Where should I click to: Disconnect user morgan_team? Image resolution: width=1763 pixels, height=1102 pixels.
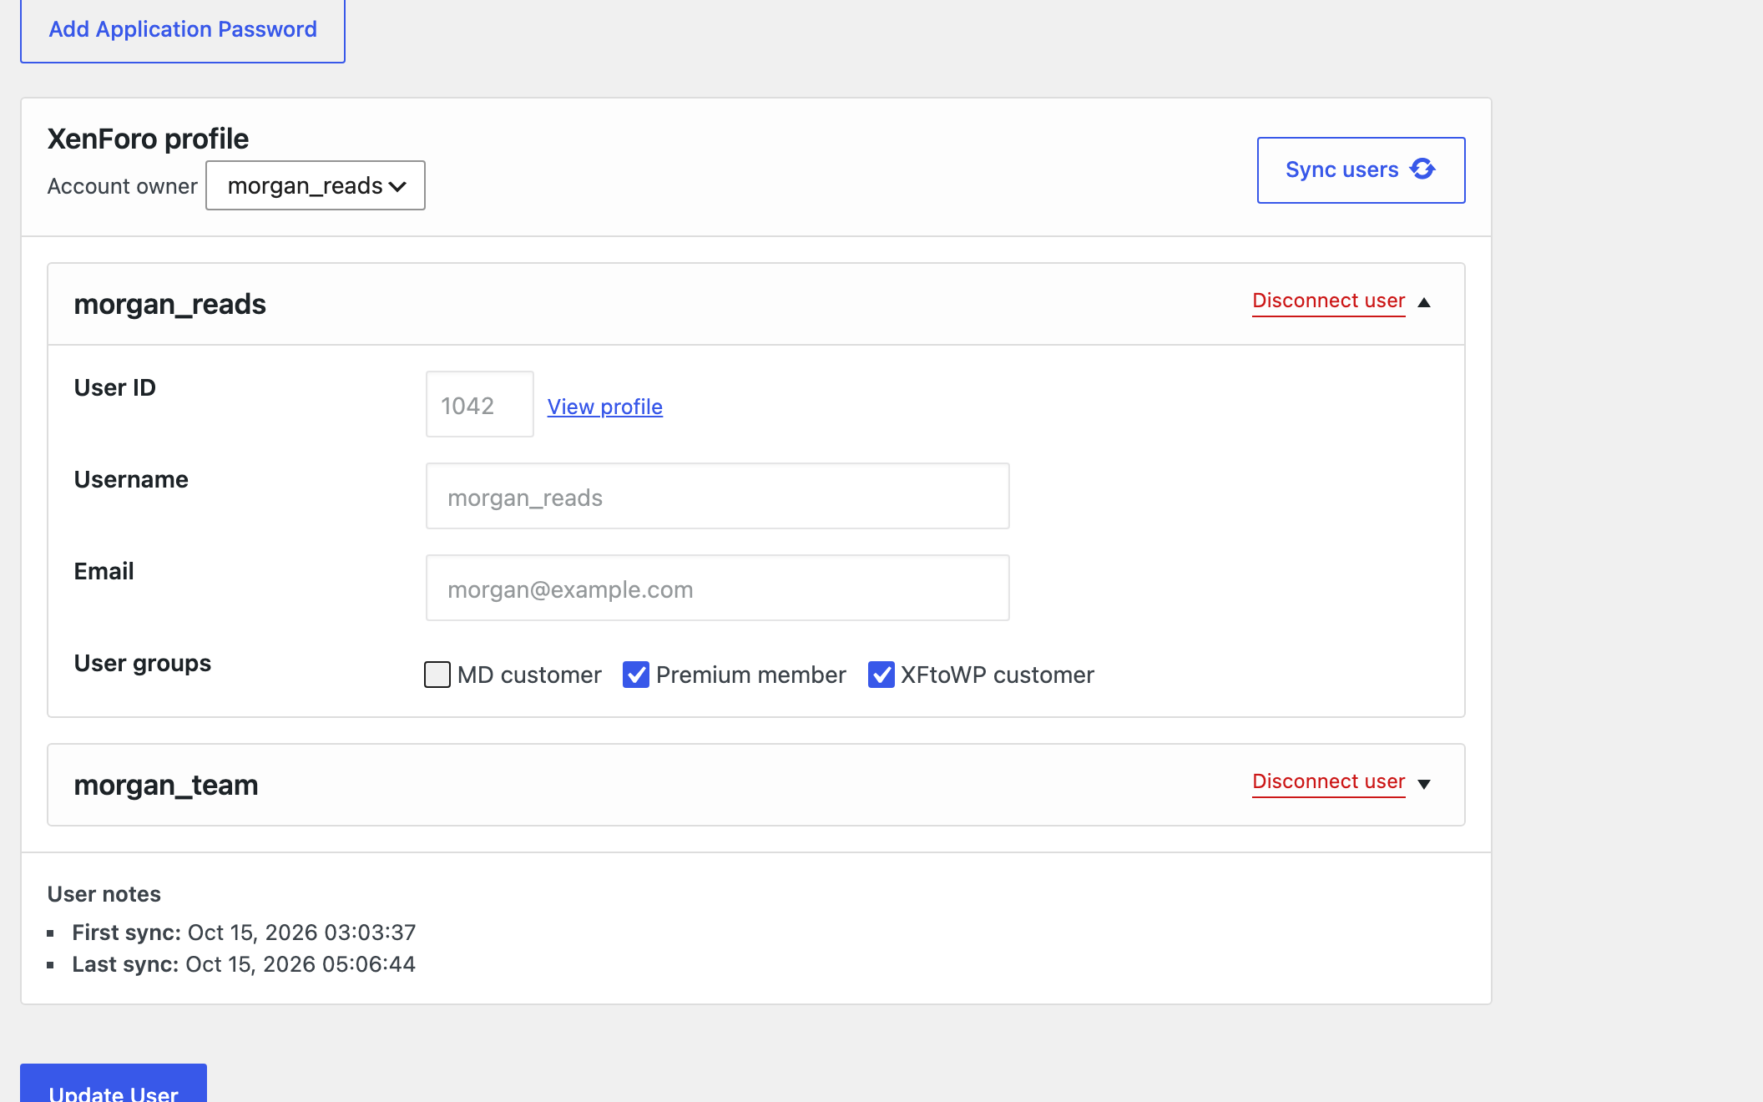[1329, 781]
